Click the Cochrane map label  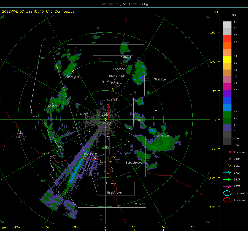[90, 154]
